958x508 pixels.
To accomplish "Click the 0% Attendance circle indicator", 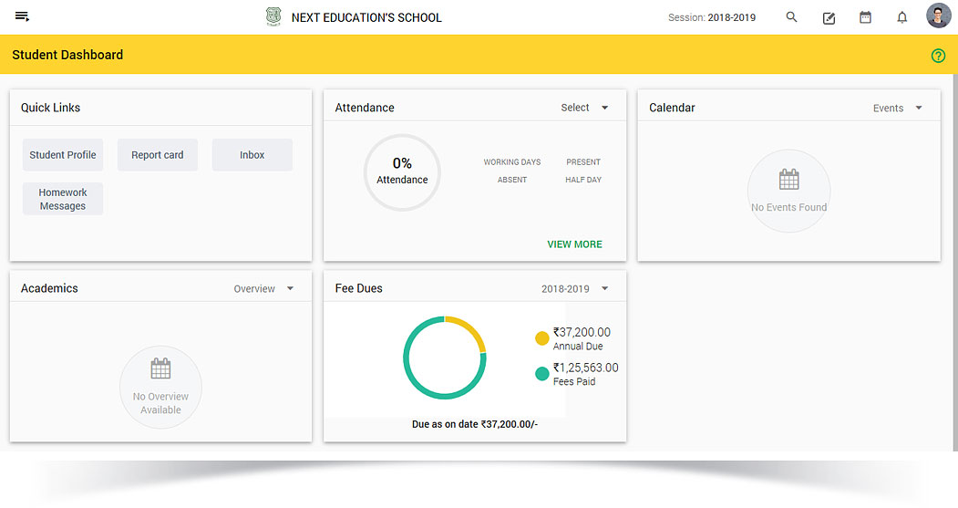I will (x=402, y=171).
